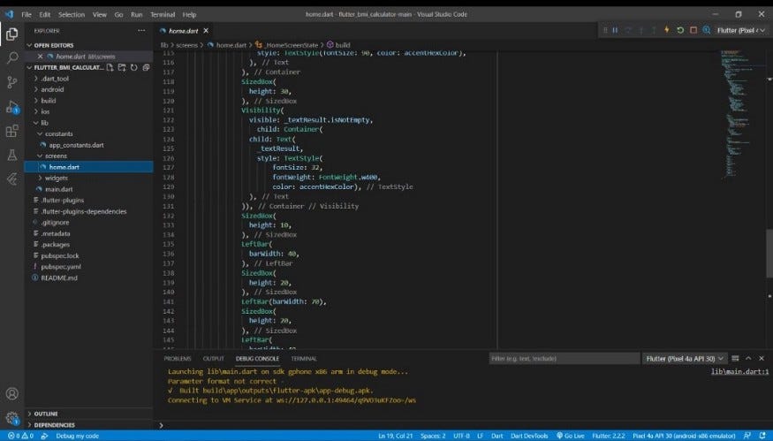Screen dimensions: 773x441
Task: Click the lib\main.dart:1 link in the console
Action: [739, 371]
